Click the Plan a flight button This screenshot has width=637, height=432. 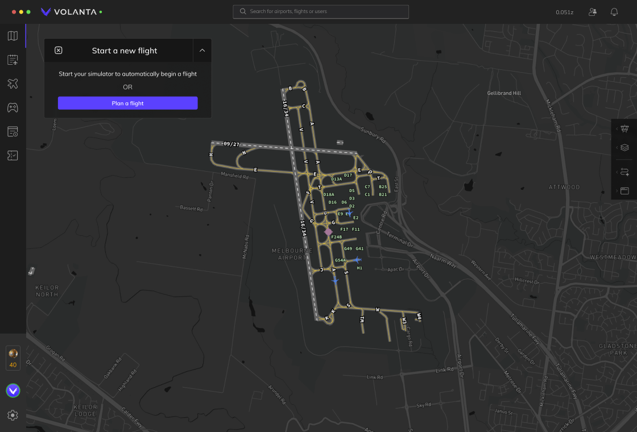(x=127, y=103)
